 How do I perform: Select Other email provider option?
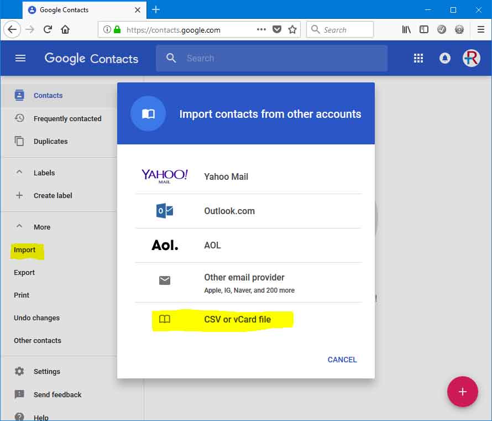(x=249, y=283)
